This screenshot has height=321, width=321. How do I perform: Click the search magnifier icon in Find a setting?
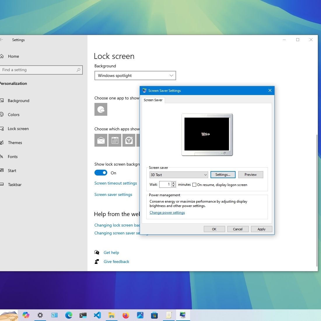point(78,70)
